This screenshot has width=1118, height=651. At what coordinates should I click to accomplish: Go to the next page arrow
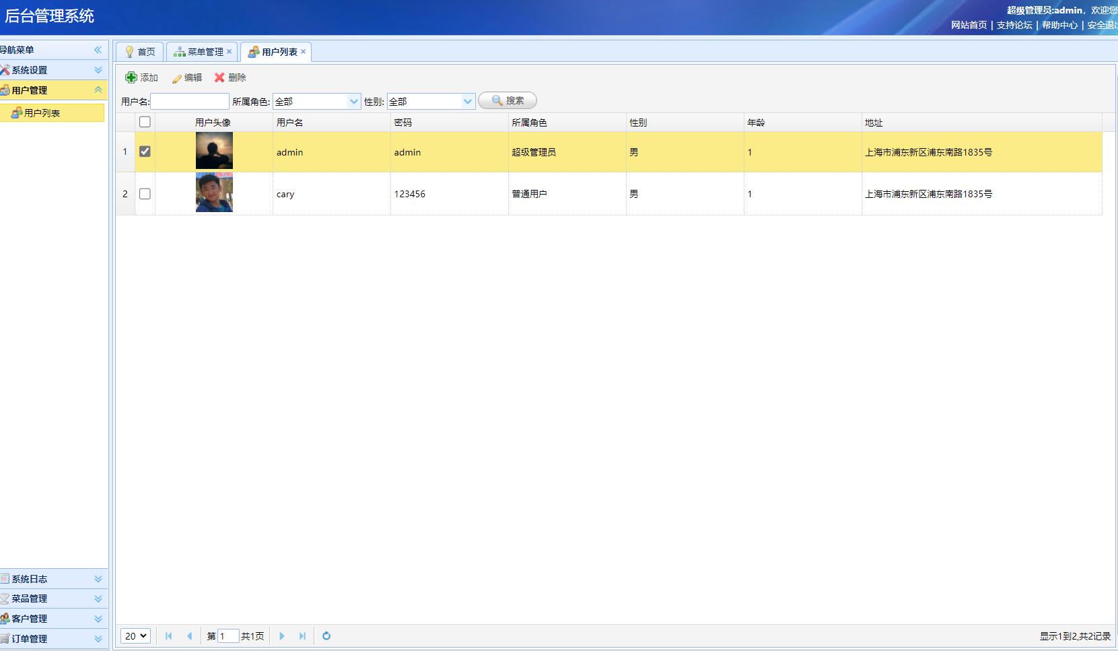(x=282, y=636)
